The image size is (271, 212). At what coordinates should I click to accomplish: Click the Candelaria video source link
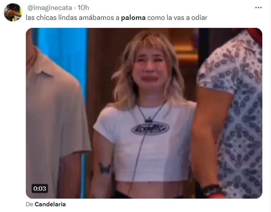pyautogui.click(x=50, y=204)
